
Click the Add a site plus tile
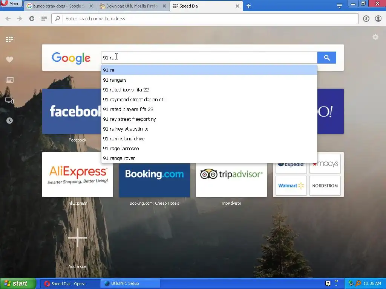[x=78, y=238]
